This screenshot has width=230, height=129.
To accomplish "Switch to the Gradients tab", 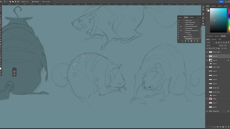I will [220, 6].
